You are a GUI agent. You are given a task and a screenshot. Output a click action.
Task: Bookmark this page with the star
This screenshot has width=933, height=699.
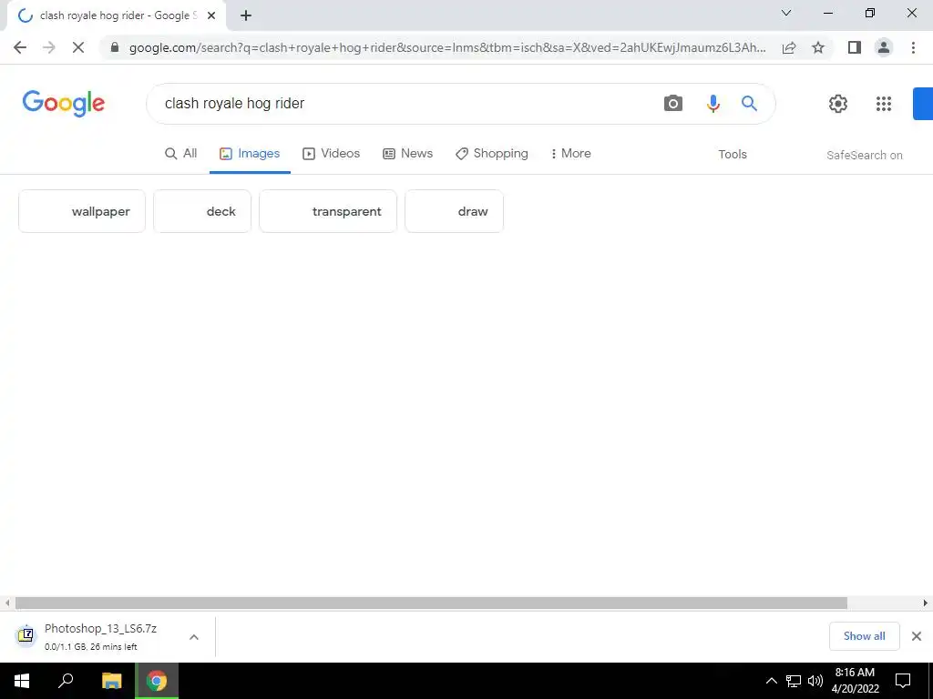(818, 47)
